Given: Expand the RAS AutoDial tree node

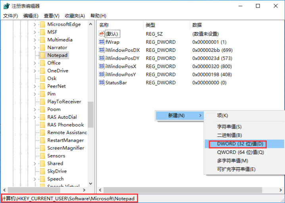Looking at the screenshot, I should [x=35, y=117].
